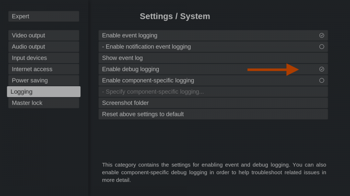Open the Master lock category
Image resolution: width=350 pixels, height=196 pixels.
pyautogui.click(x=43, y=103)
